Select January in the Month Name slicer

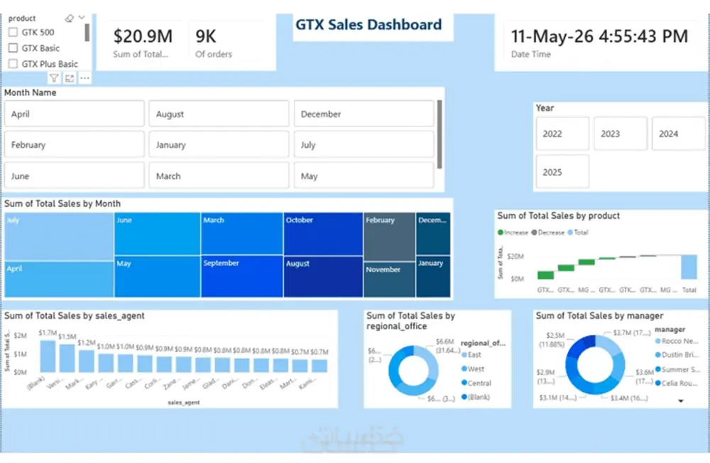[219, 145]
